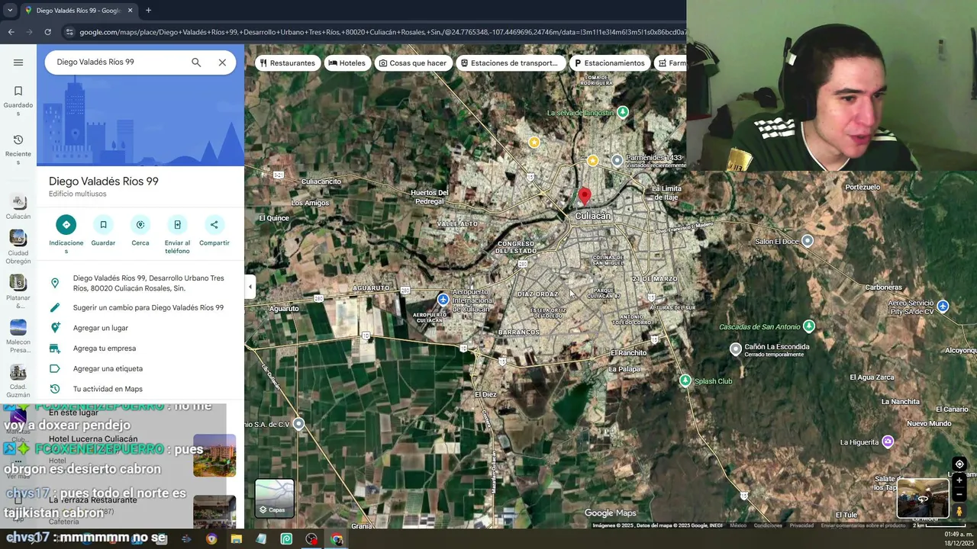The height and width of the screenshot is (549, 977).
Task: Open the Capas layers thumbnail
Action: tap(275, 498)
